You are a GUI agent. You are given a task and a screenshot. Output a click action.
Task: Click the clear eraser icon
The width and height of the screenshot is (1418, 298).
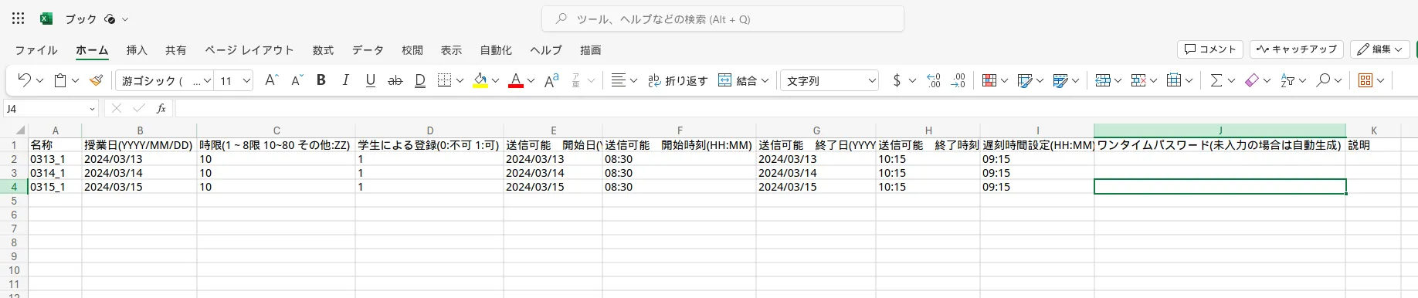coord(1252,80)
